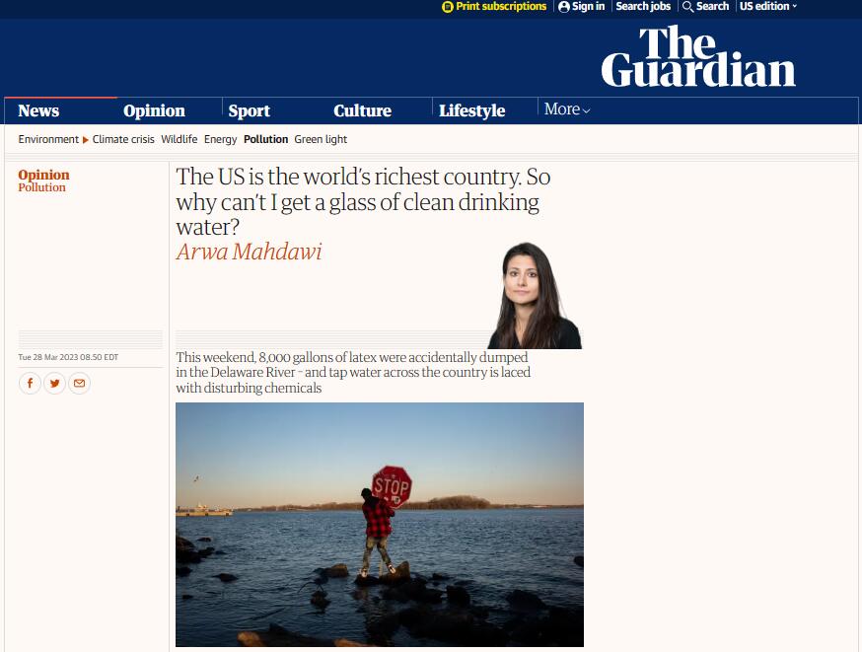
Task: Click the Print subscriptions icon
Action: (x=448, y=7)
